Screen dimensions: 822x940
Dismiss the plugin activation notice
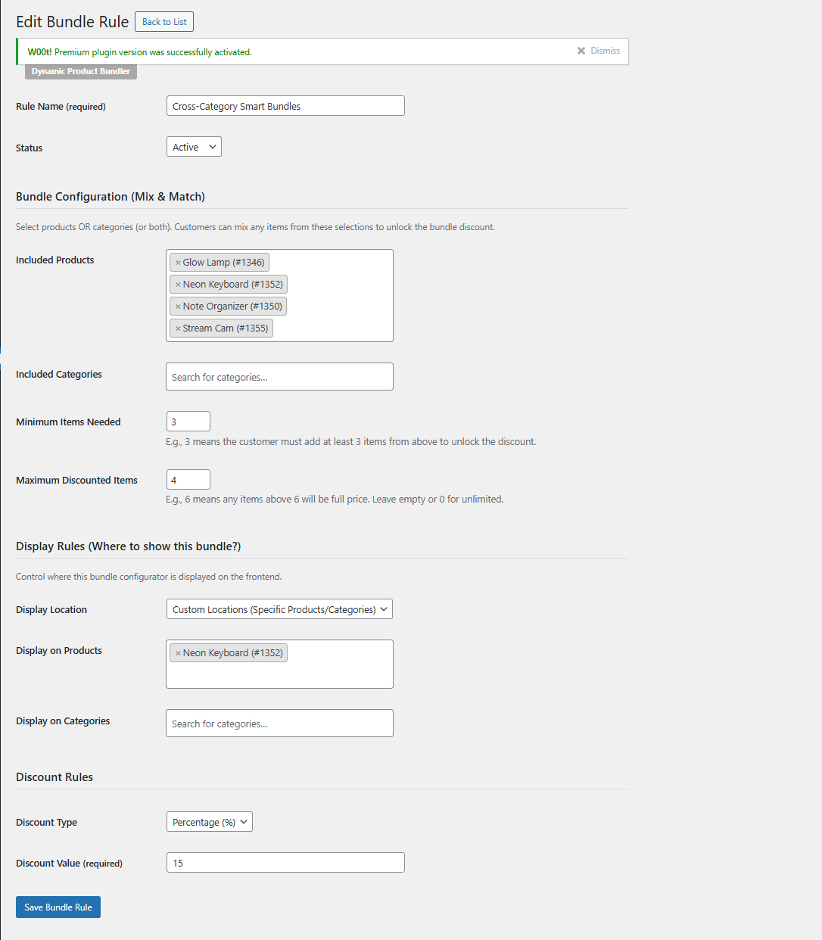click(598, 51)
